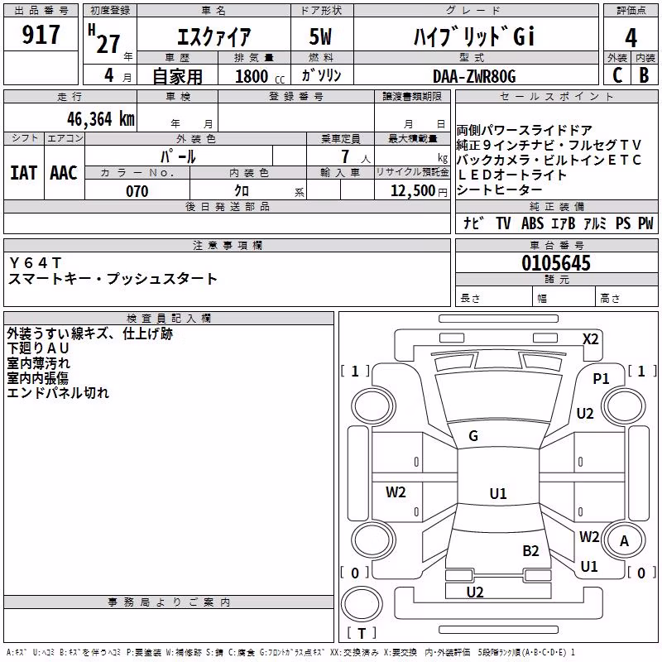
Task: Click the air conditioner value AAC
Action: click(x=64, y=173)
